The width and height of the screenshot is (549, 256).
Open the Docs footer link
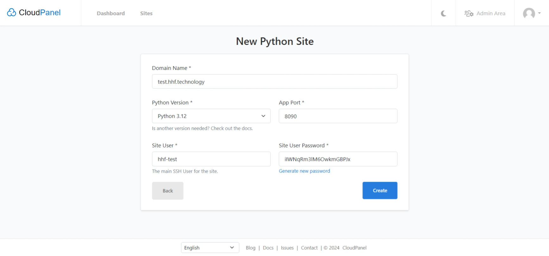click(268, 248)
